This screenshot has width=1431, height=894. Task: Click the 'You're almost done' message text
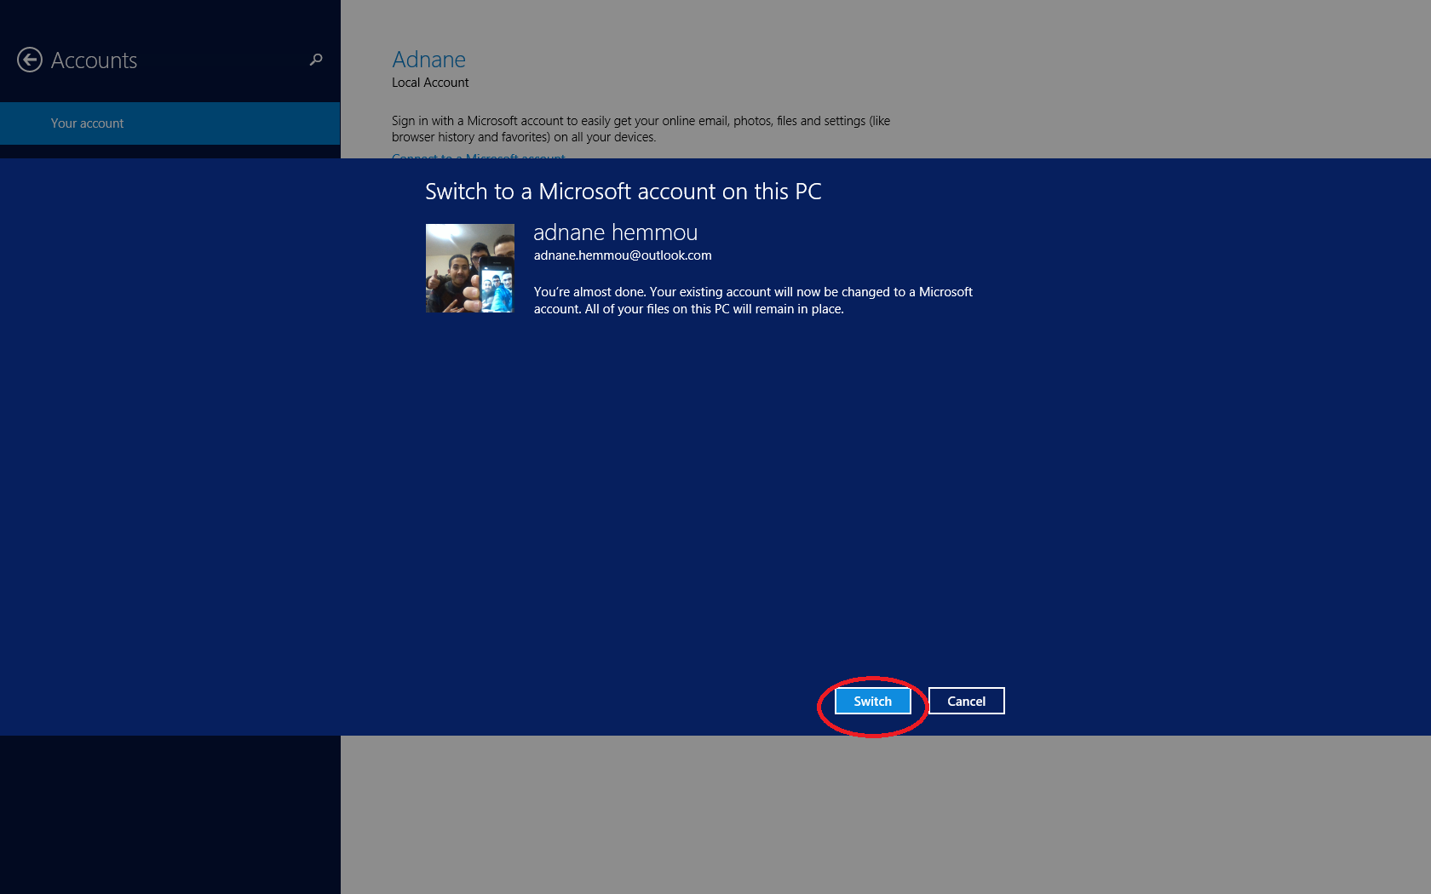pyautogui.click(x=753, y=301)
